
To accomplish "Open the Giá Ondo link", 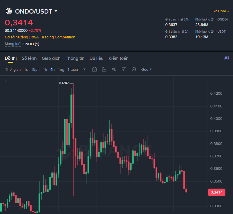I will tap(221, 11).
